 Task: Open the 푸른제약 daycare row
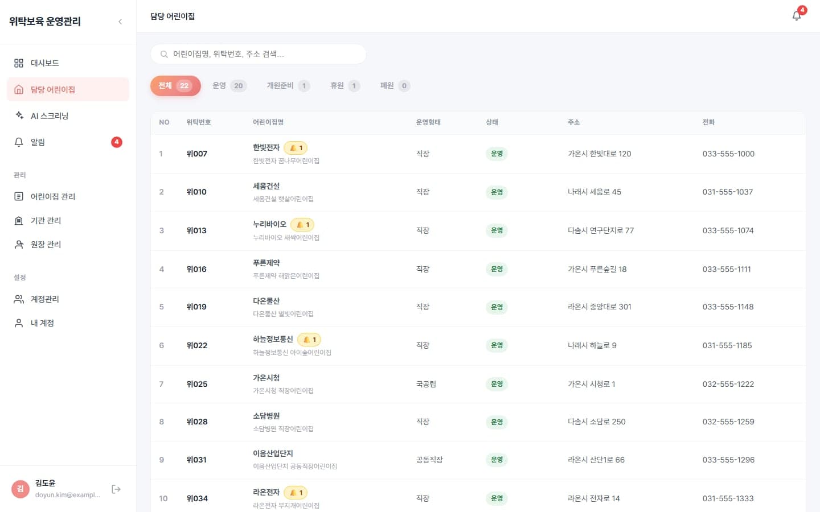[x=478, y=269]
